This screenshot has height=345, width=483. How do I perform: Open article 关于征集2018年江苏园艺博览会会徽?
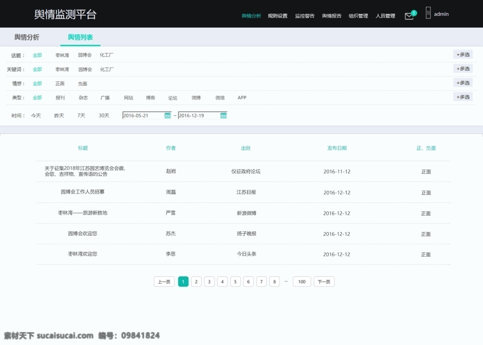tap(85, 171)
